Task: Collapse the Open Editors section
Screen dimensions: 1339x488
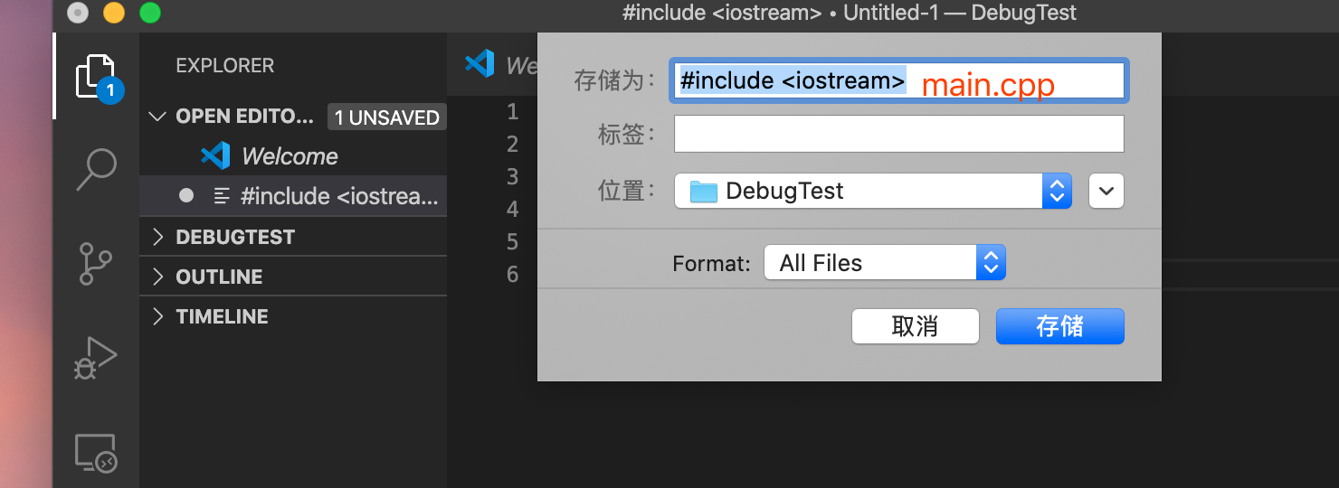Action: pos(158,117)
